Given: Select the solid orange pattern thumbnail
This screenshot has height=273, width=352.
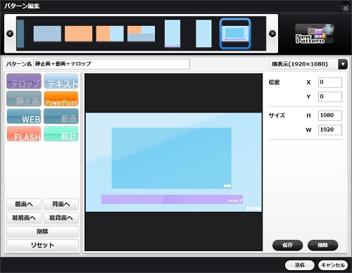Looking at the screenshot, I should (78, 34).
